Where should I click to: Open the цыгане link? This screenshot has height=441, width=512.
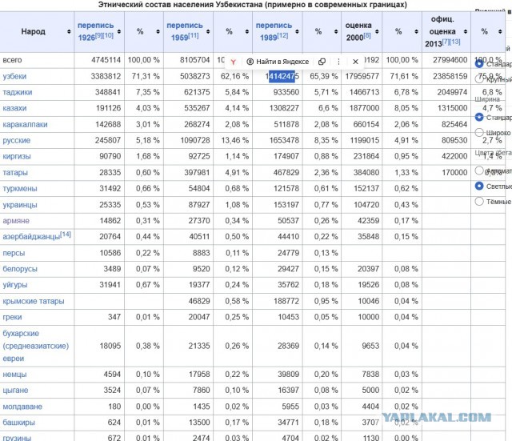point(15,391)
